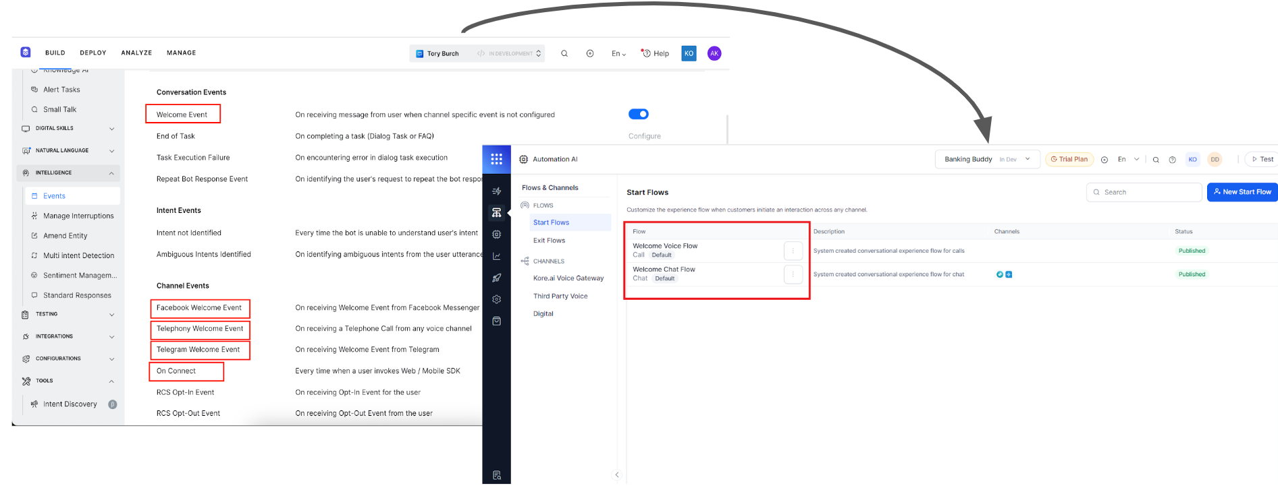Select Exit Flows in the Flows menu
Viewport: 1278px width, 494px height.
(x=549, y=241)
